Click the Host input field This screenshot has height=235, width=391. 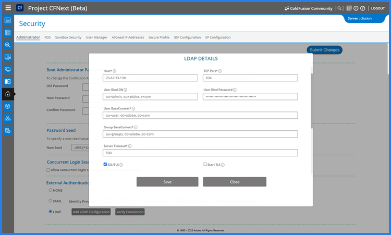150,78
